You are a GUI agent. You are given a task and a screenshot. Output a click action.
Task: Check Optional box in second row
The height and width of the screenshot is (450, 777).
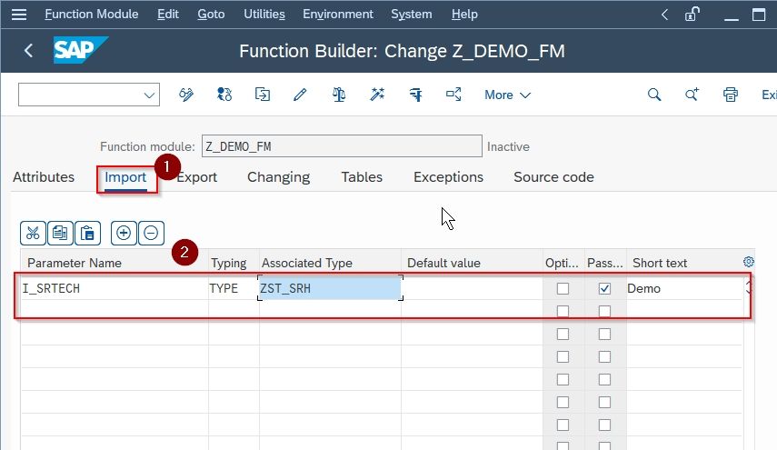pyautogui.click(x=563, y=311)
